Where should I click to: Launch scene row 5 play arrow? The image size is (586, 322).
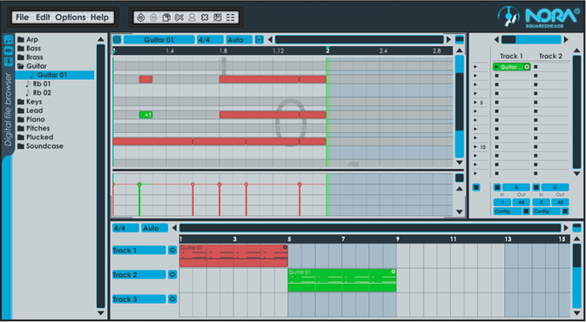click(x=475, y=103)
